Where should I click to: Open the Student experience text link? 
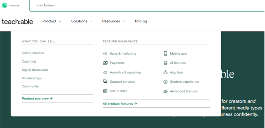[184, 82]
